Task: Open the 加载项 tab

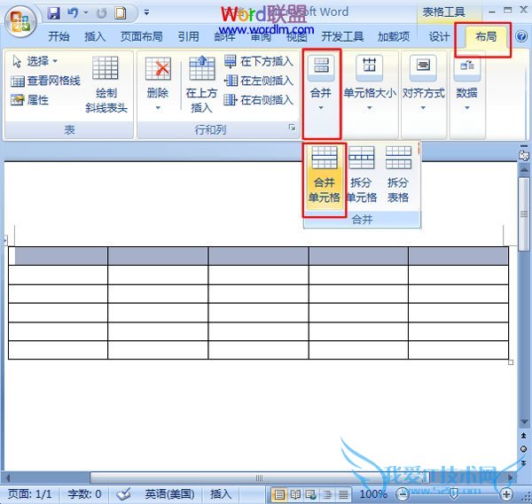Action: (394, 36)
